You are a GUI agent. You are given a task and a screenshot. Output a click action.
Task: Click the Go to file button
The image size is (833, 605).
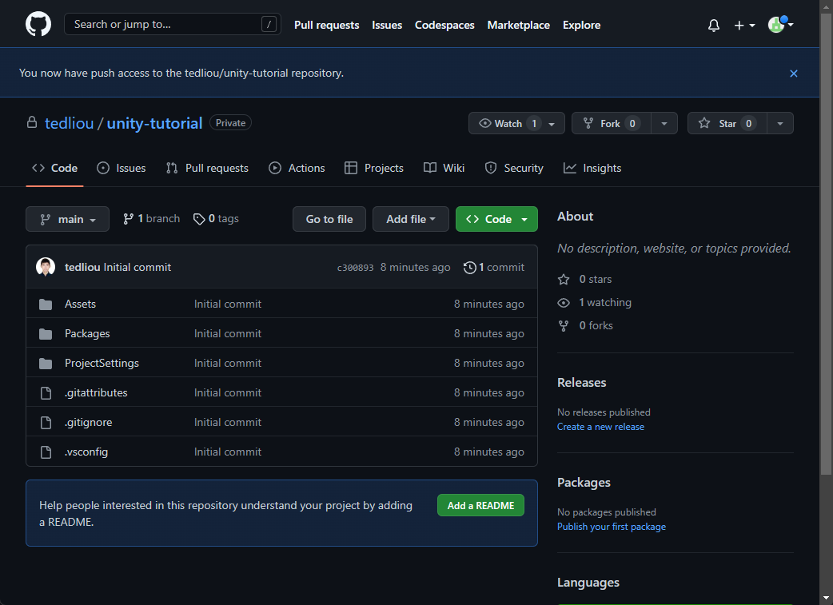(x=329, y=219)
